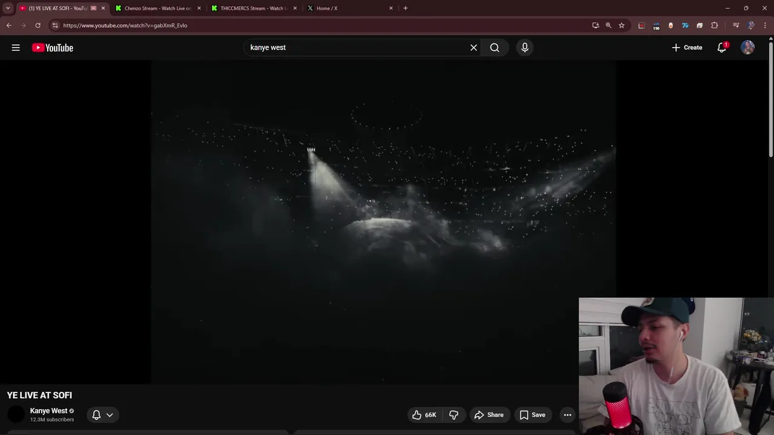774x435 pixels.
Task: Start voice search with microphone
Action: click(x=525, y=48)
